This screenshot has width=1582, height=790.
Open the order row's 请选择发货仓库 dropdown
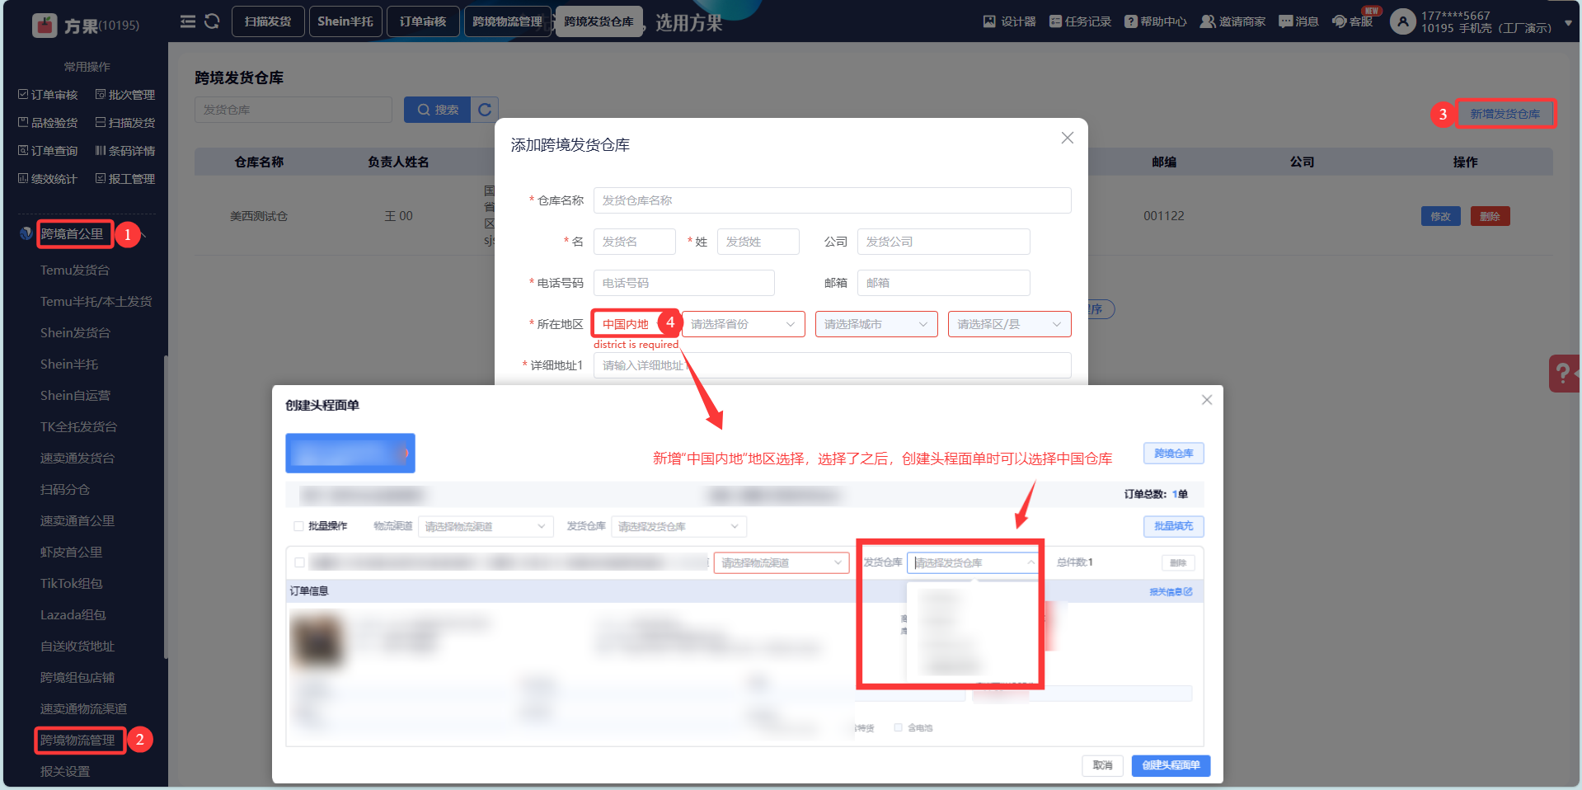(x=974, y=562)
